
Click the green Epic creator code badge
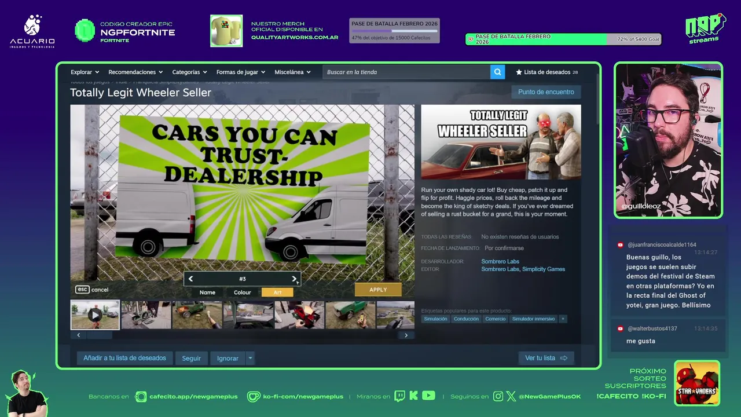85,31
